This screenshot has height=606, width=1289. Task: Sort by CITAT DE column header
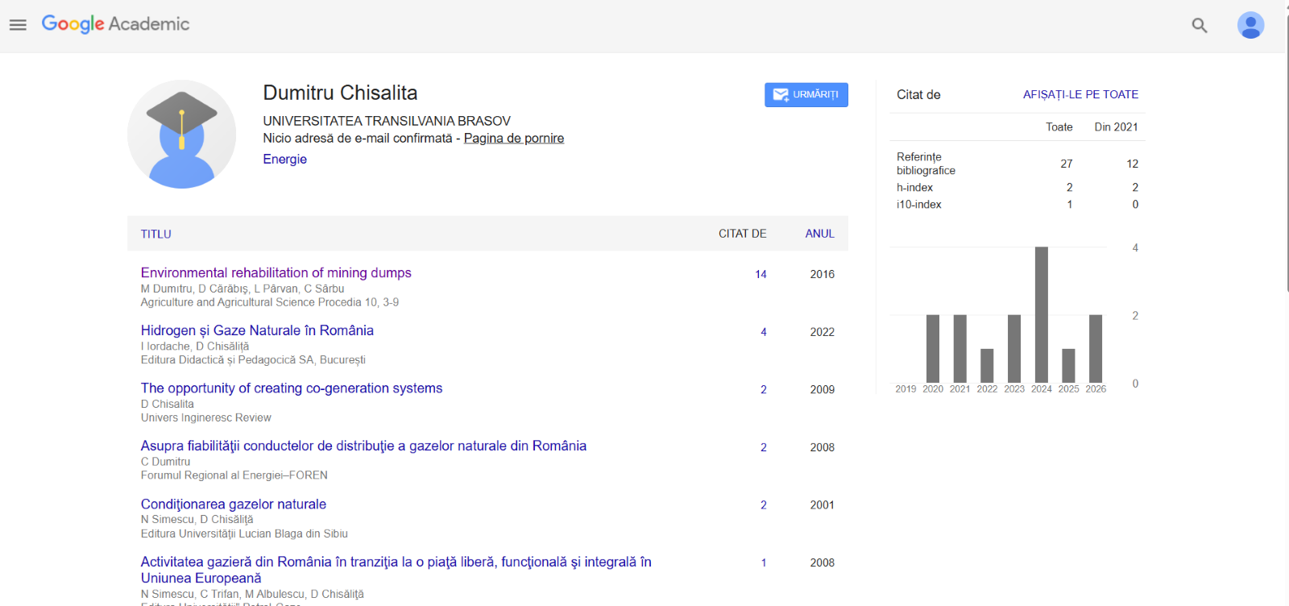743,234
